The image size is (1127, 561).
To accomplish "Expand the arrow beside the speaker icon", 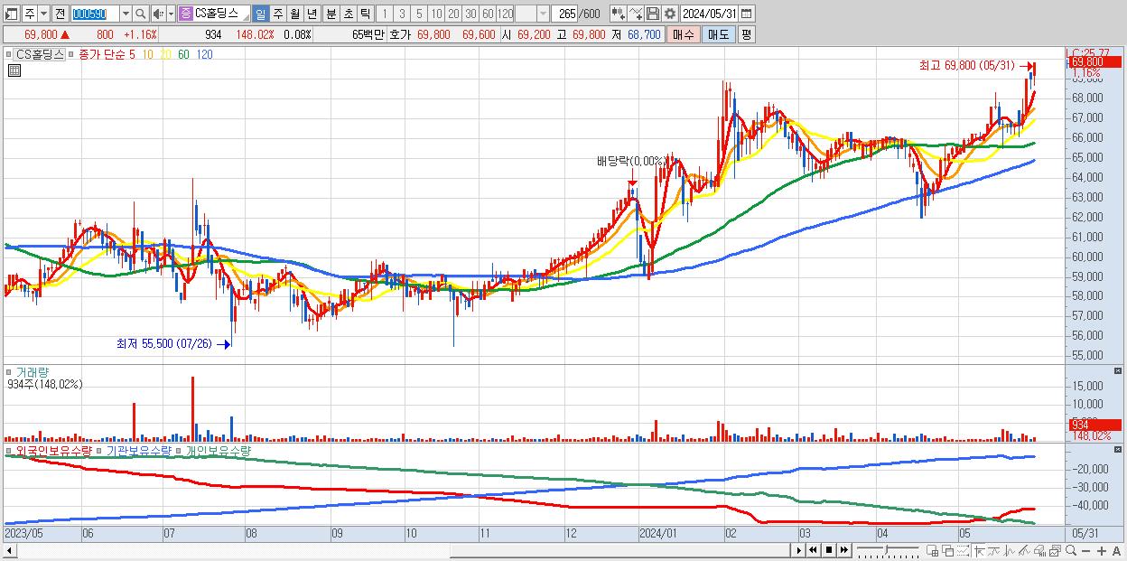I will [171, 14].
